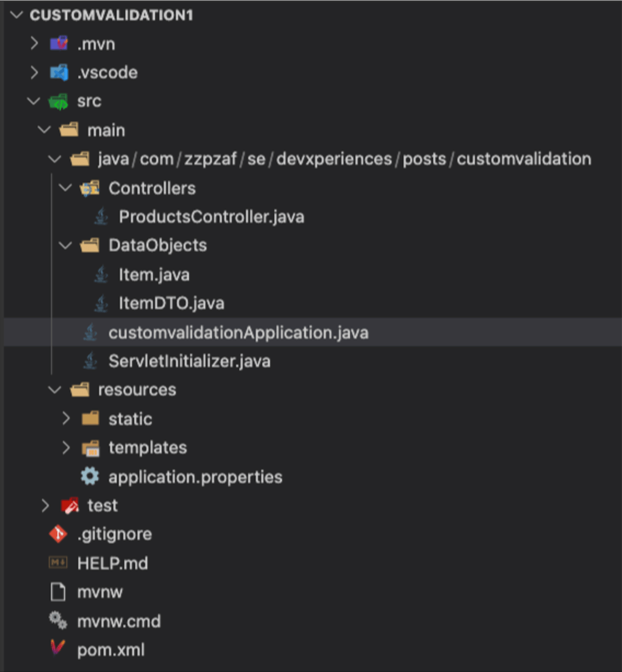
Task: Click the test folder icon
Action: 69,505
